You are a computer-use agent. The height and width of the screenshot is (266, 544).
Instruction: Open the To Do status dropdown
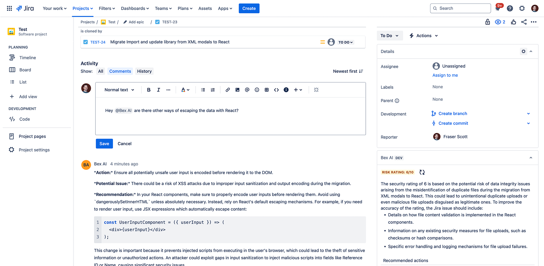pos(390,36)
